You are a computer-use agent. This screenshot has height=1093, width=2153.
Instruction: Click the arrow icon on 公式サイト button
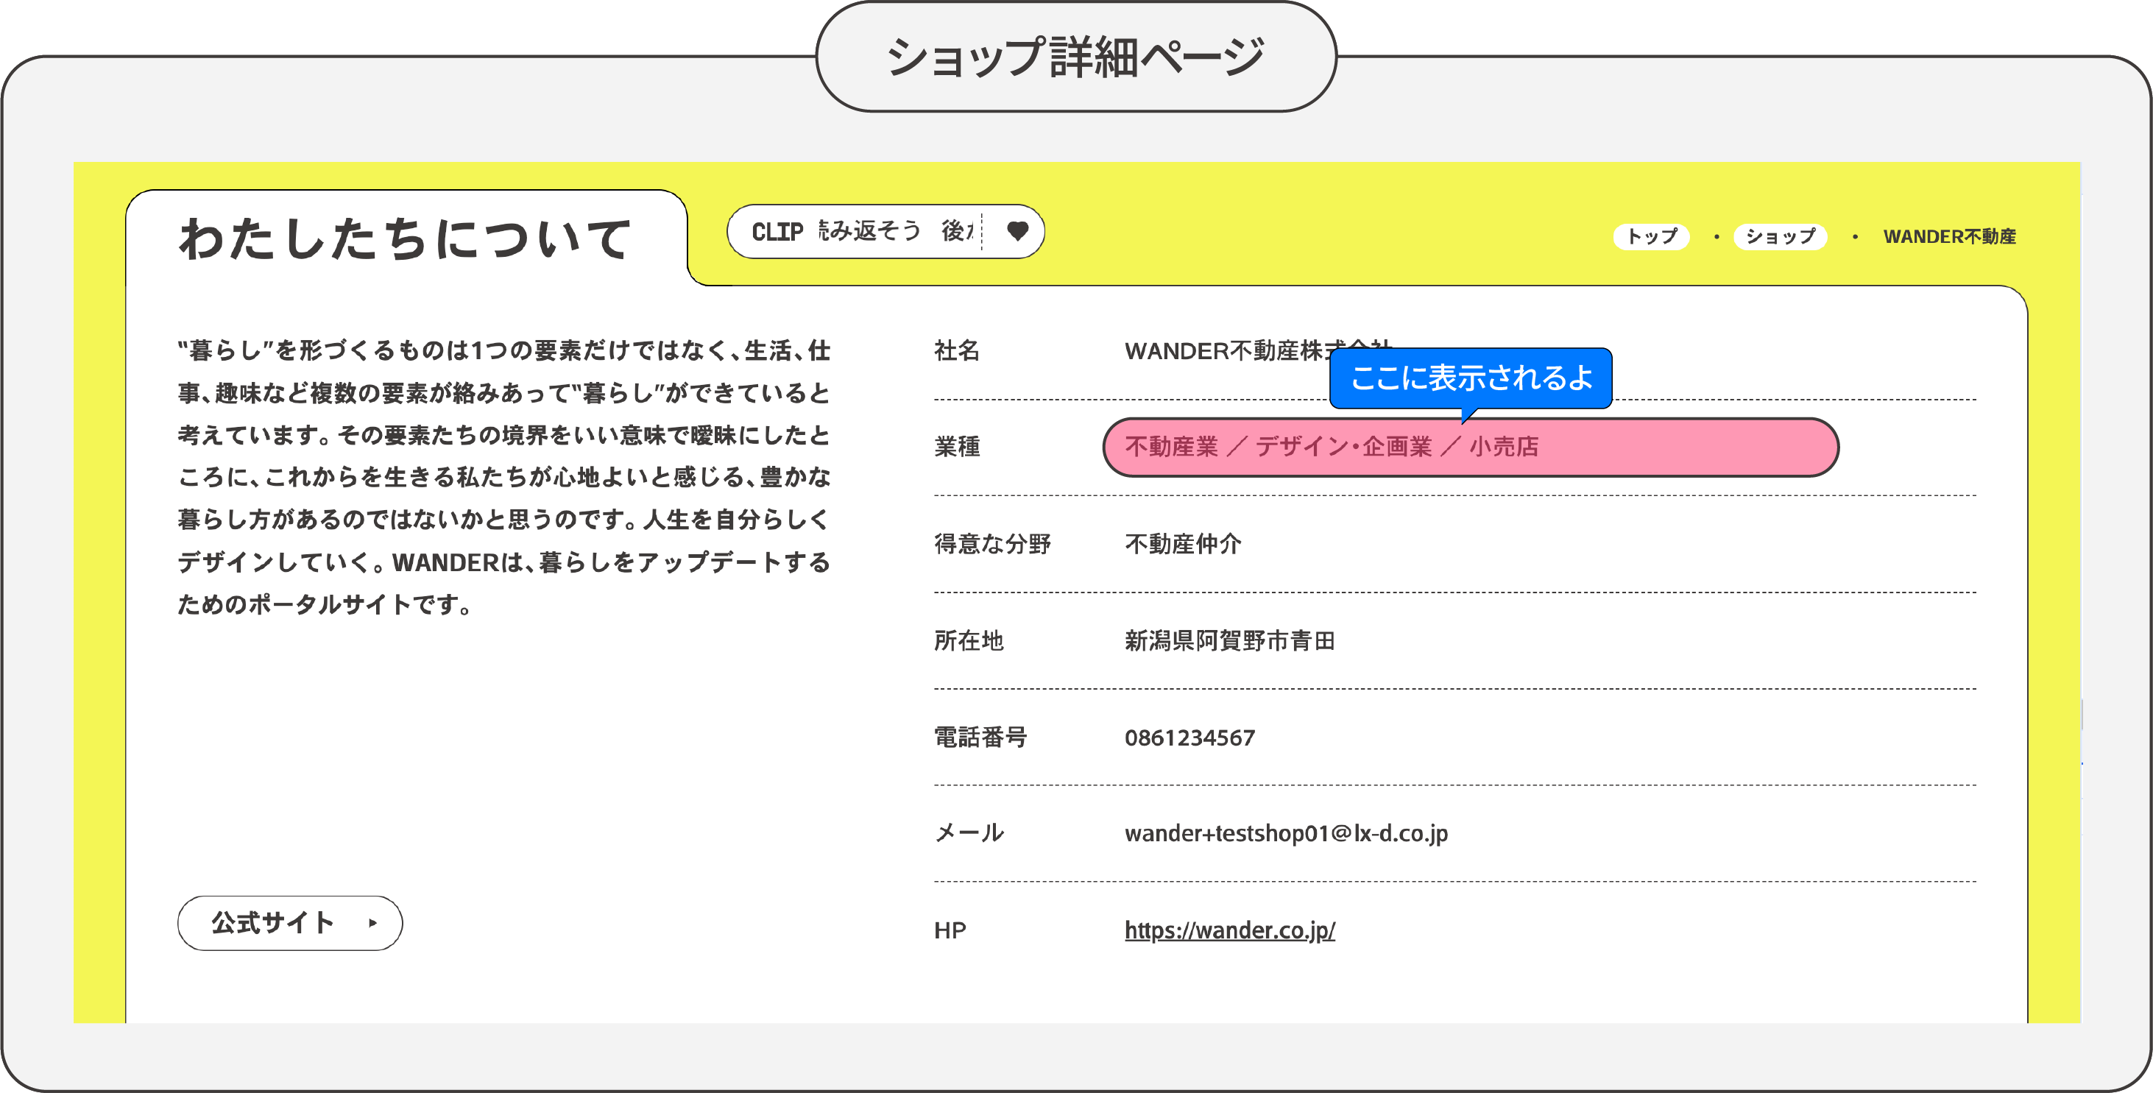tap(372, 922)
